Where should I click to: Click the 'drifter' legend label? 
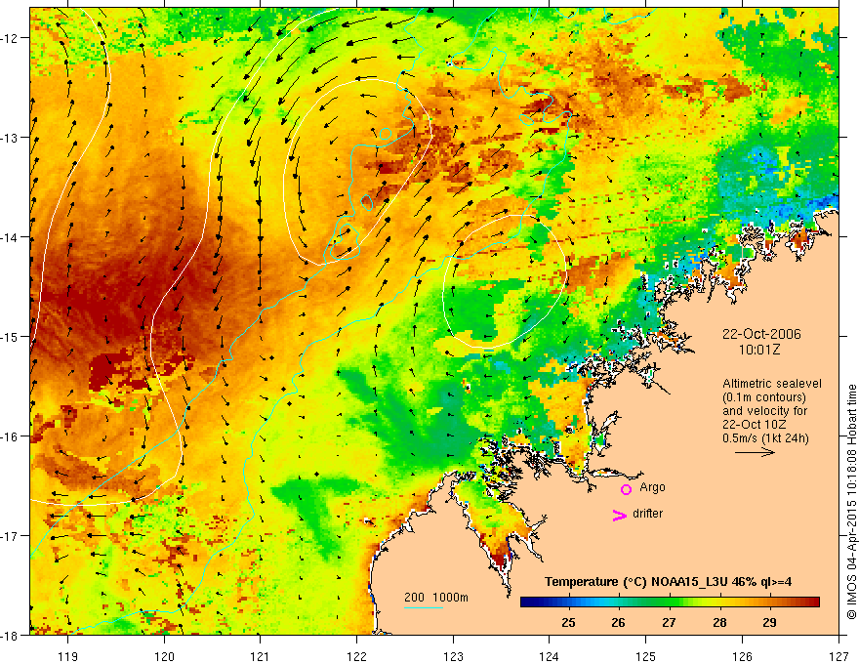[647, 514]
